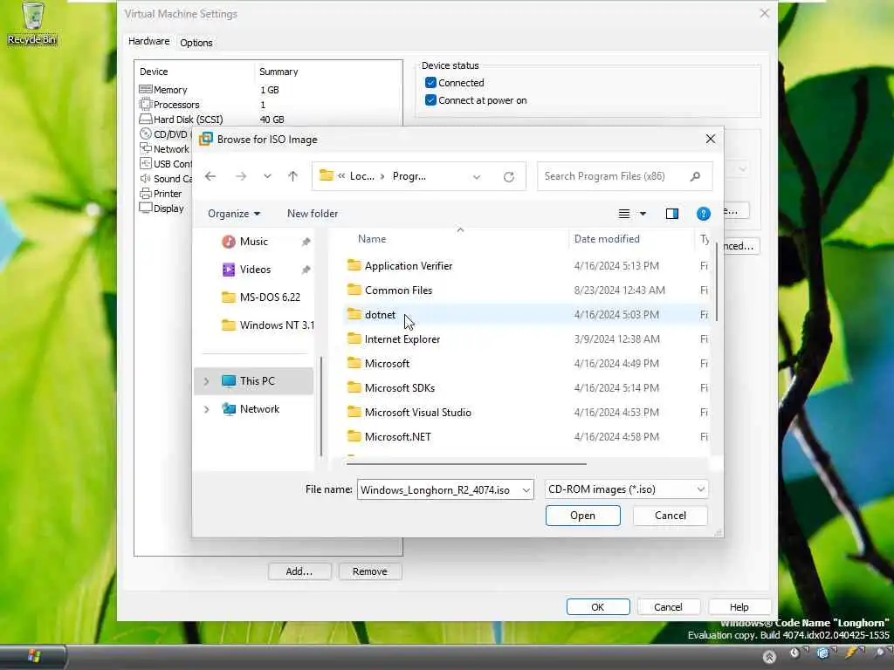
Task: Refresh the Program Files folder listing
Action: 509,176
